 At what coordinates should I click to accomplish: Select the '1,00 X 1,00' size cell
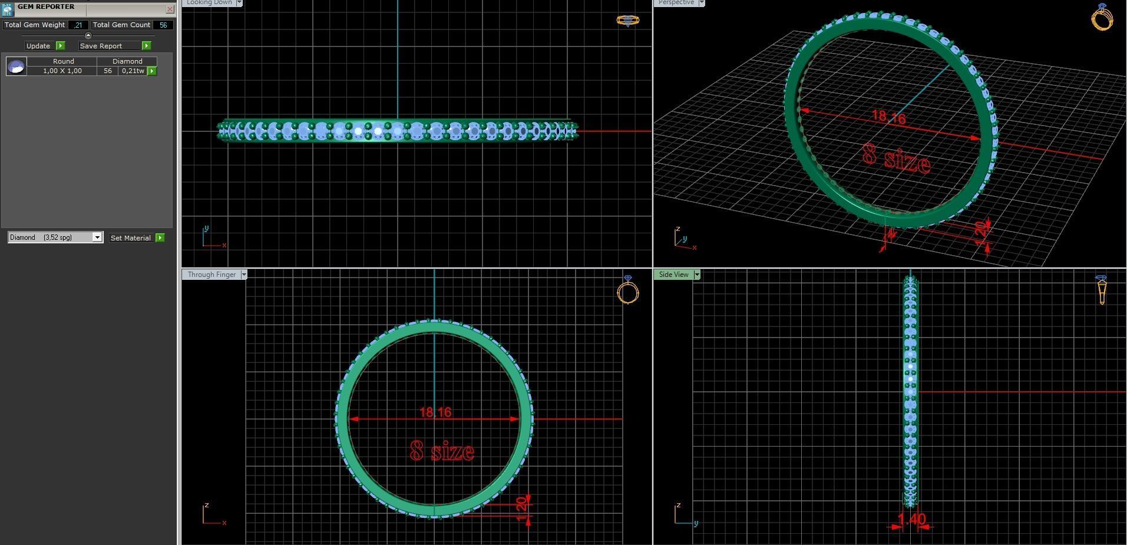(x=62, y=71)
